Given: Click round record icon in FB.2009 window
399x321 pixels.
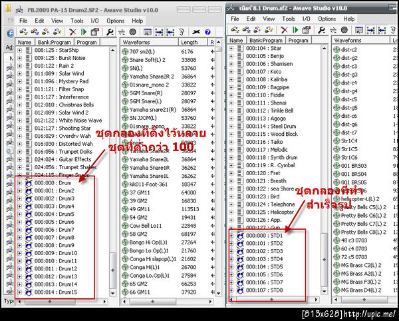Looking at the screenshot, I should point(132,32).
